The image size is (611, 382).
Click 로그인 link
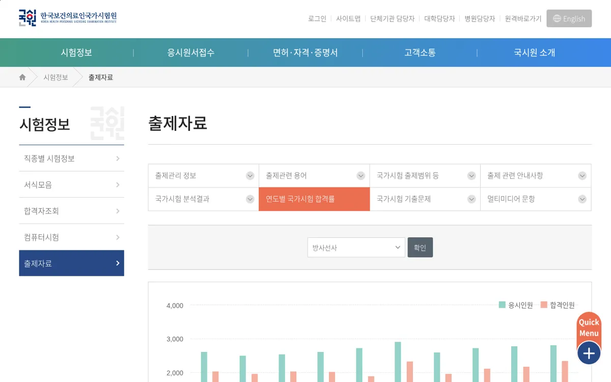317,18
